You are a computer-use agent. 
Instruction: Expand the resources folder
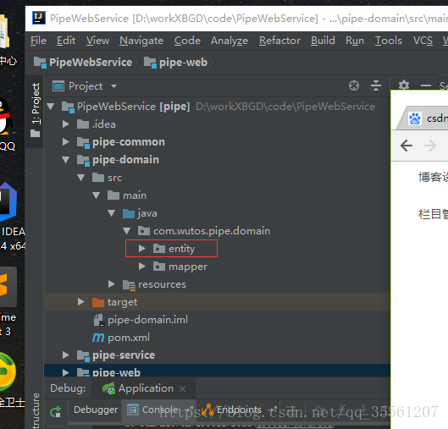coord(112,284)
